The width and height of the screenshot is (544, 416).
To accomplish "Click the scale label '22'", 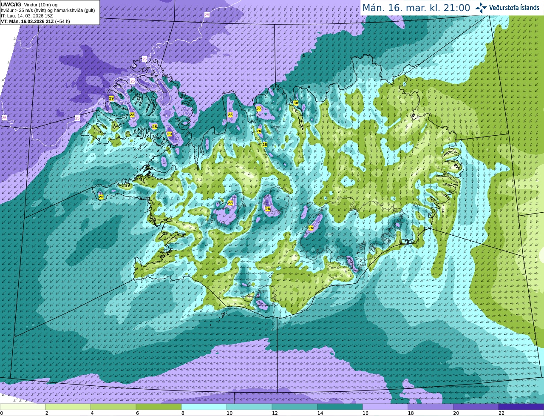I will 501,413.
